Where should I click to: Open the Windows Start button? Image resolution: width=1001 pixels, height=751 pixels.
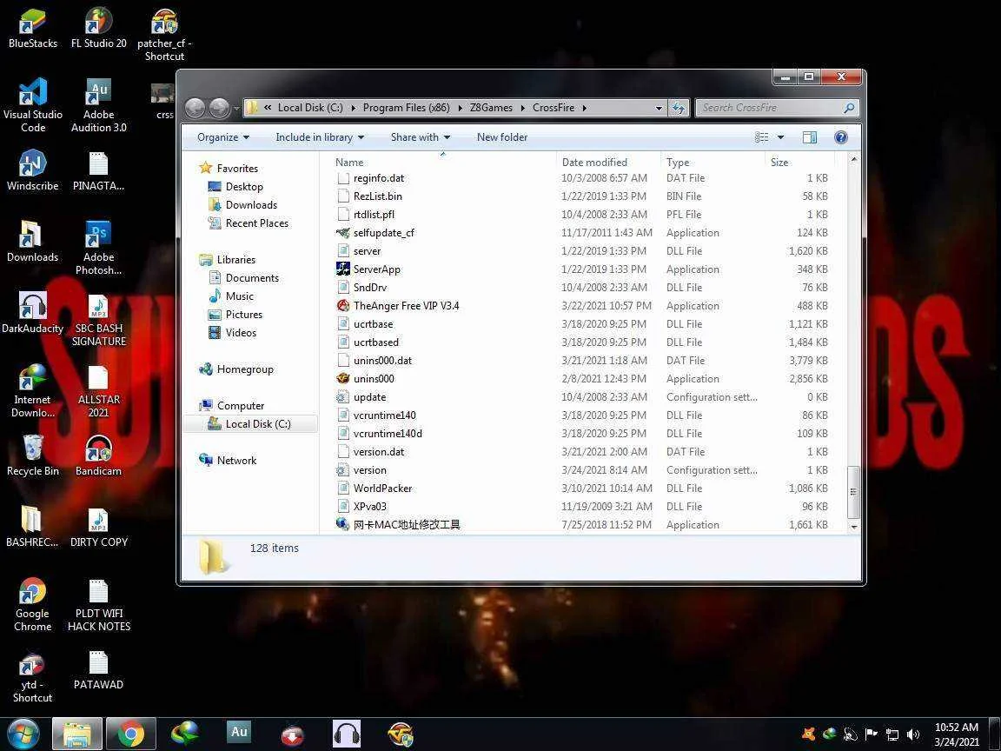pos(23,734)
